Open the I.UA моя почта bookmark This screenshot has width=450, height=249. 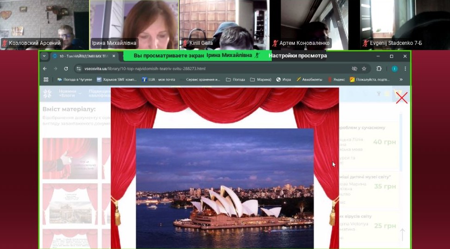point(158,80)
